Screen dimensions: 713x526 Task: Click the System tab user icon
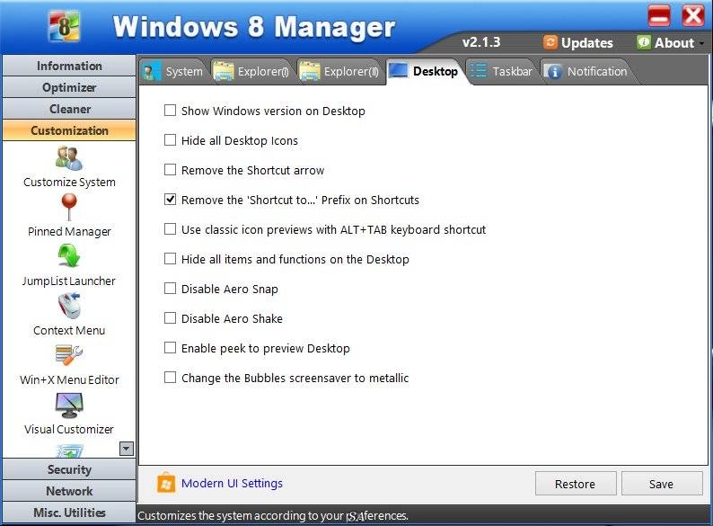pyautogui.click(x=152, y=72)
